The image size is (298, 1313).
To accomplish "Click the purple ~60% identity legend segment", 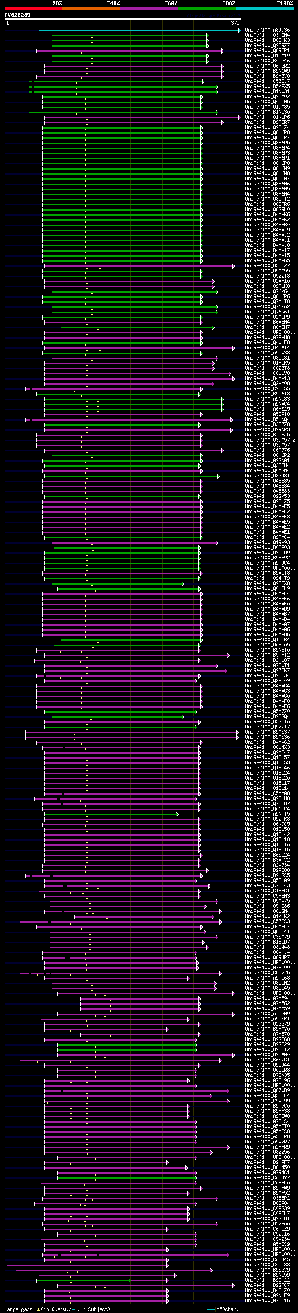I will tap(149, 8).
